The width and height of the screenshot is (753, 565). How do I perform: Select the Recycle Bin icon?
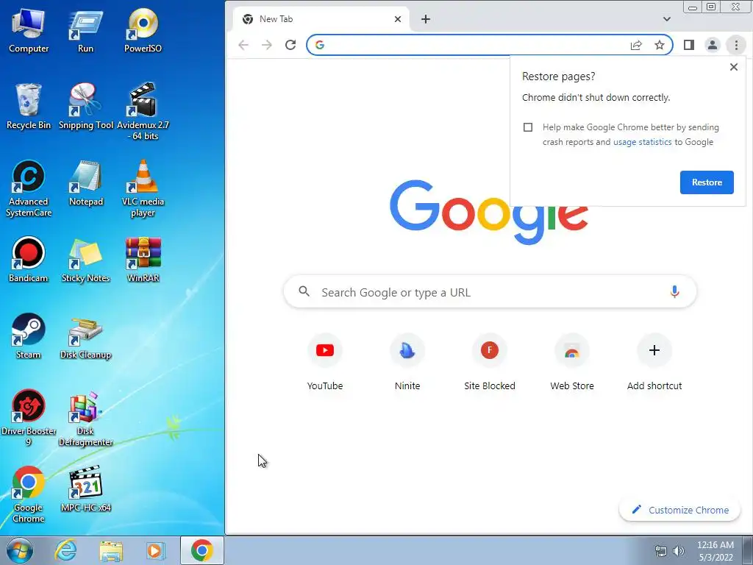coord(29,107)
